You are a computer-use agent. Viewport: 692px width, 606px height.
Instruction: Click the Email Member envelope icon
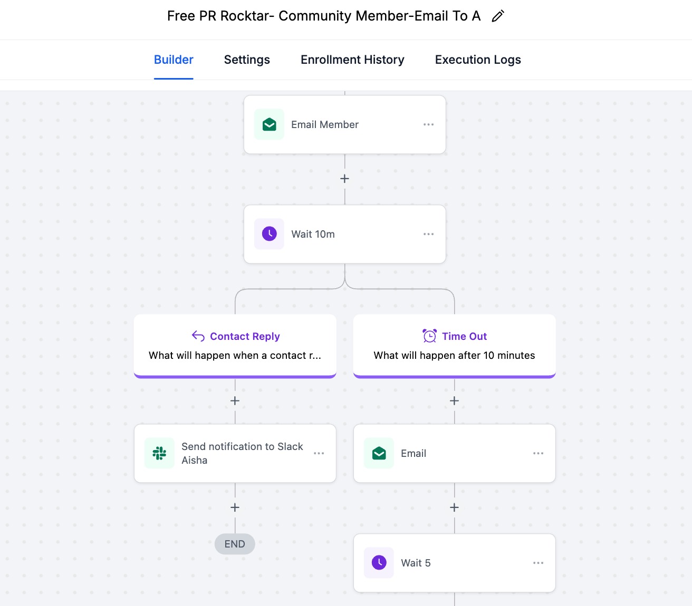point(270,124)
